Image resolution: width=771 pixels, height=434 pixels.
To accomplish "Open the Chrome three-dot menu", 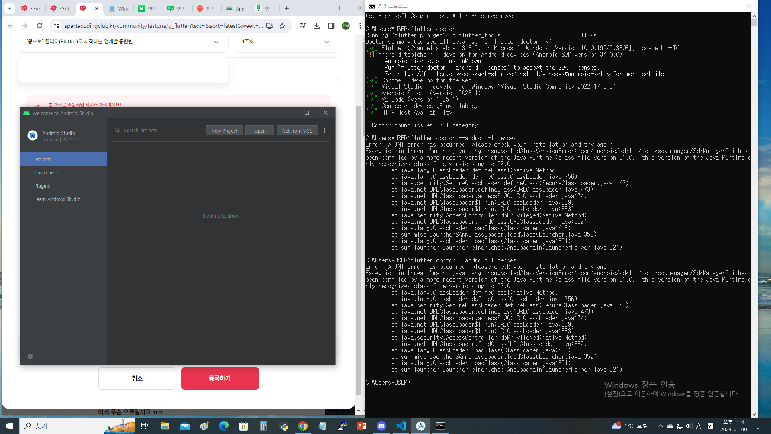I will click(360, 26).
